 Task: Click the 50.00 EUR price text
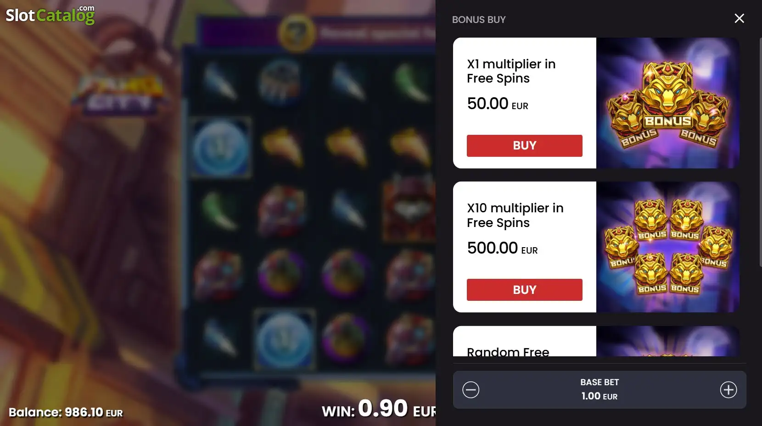click(x=498, y=104)
